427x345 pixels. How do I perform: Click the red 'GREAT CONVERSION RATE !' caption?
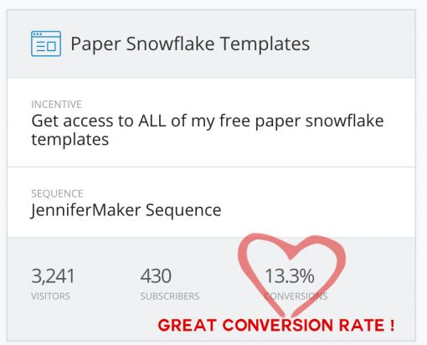[276, 325]
